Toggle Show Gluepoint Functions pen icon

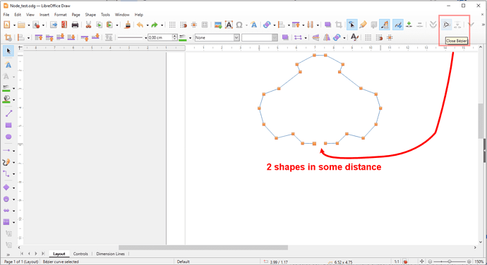tap(363, 25)
